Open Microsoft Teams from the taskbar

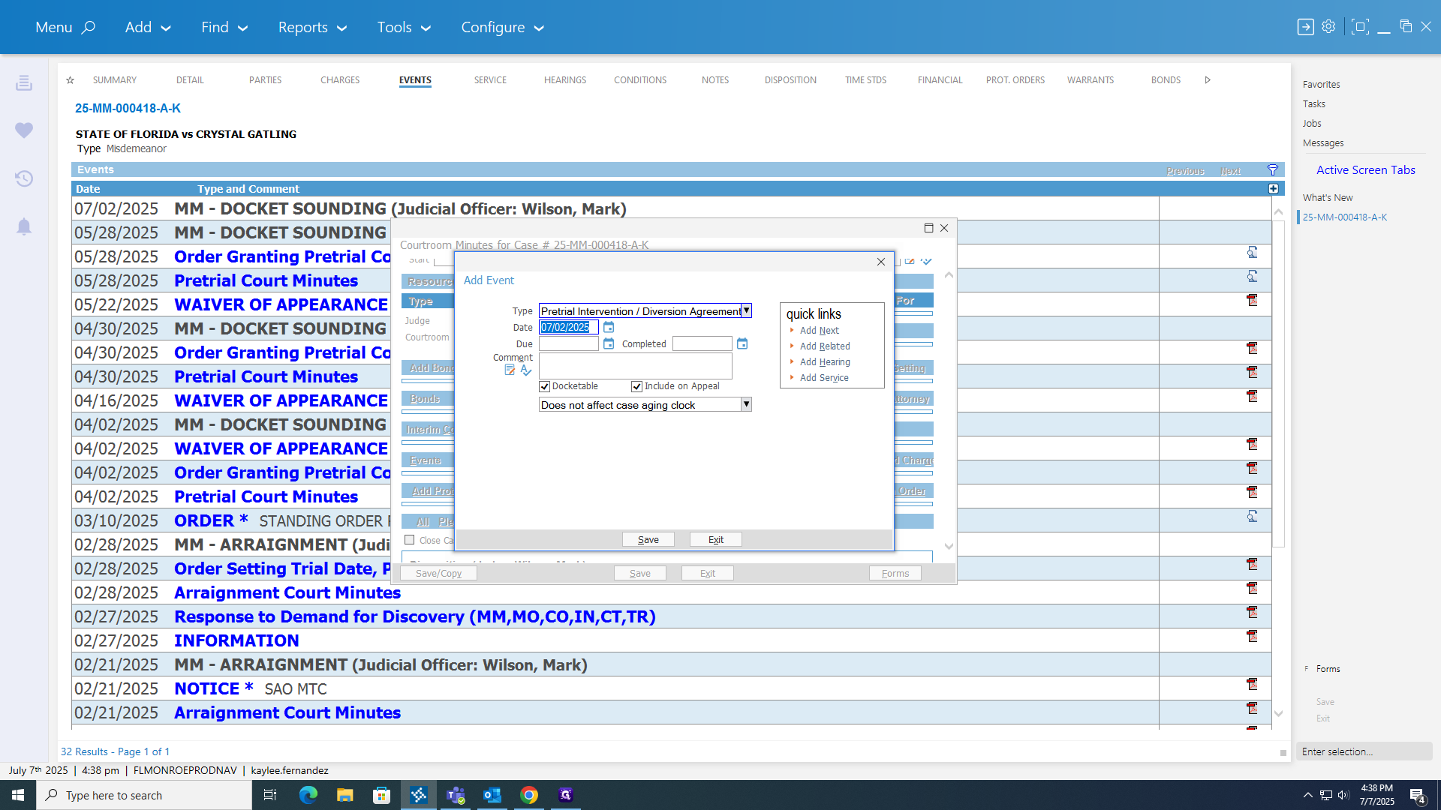[456, 795]
